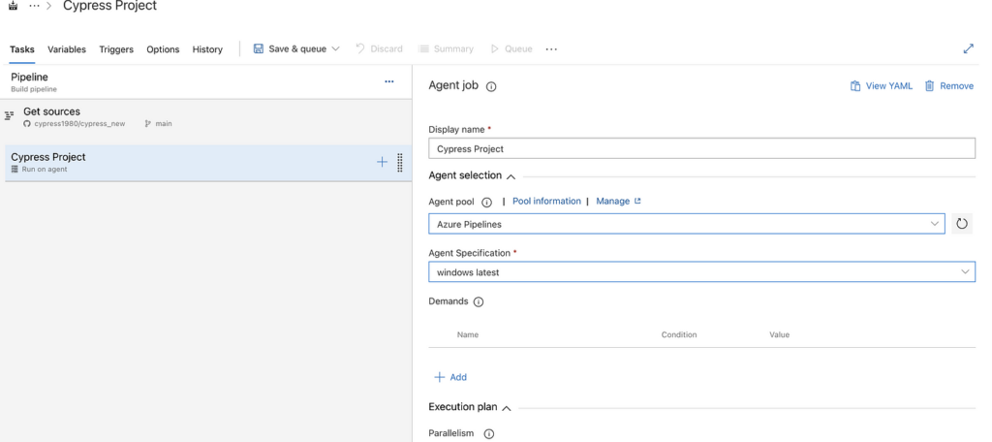Open the breadcrumb ellipsis menu

[35, 6]
